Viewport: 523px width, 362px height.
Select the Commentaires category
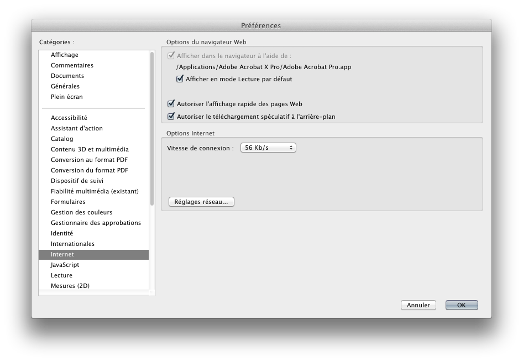[93, 65]
